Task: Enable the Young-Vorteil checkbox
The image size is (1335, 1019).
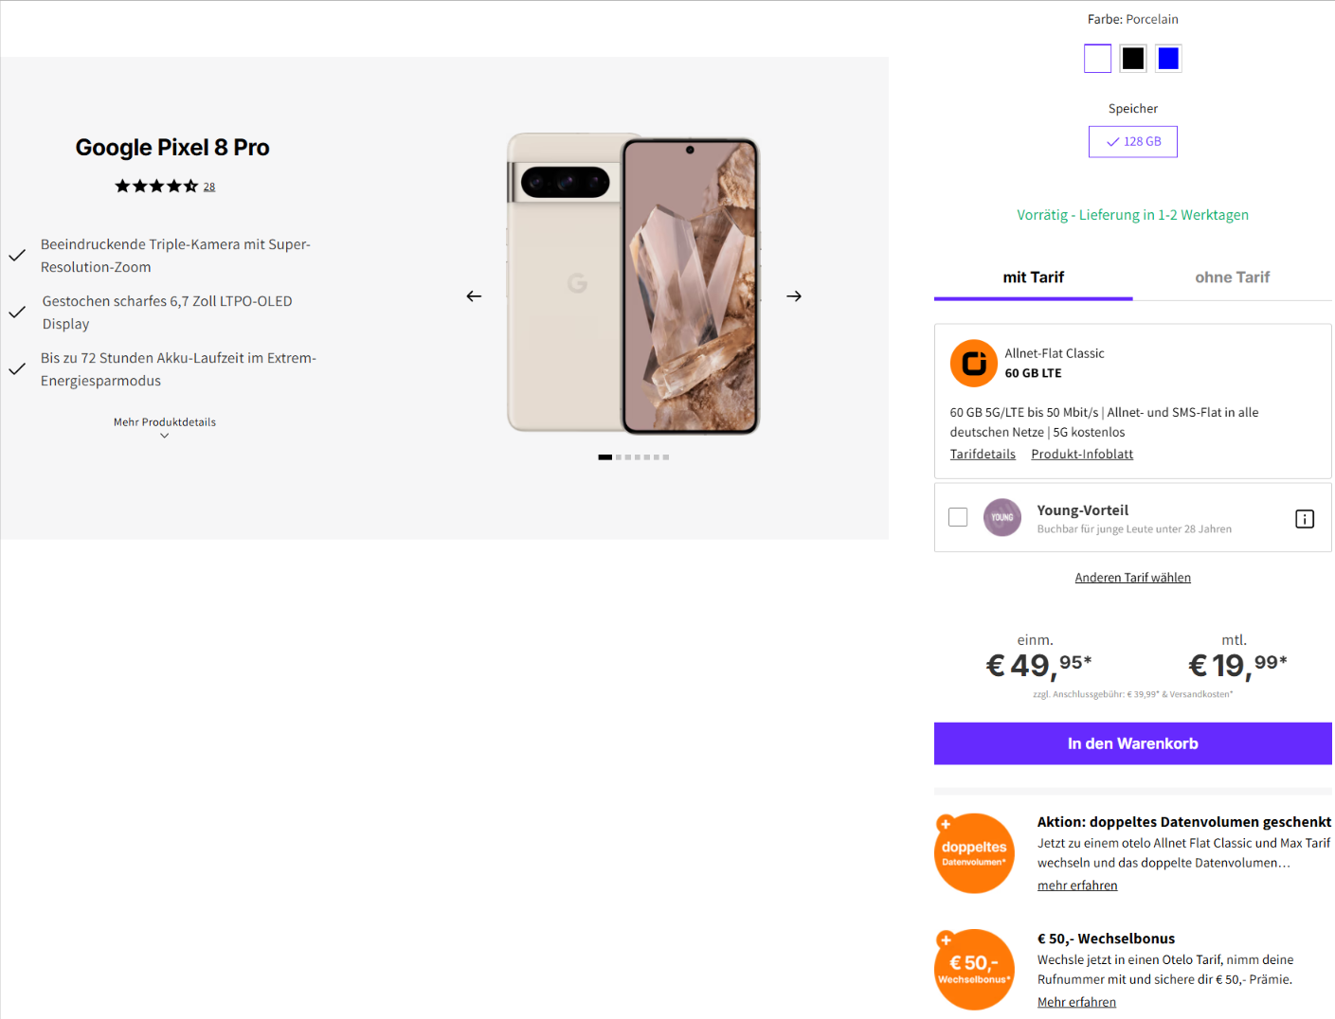Action: pyautogui.click(x=958, y=517)
